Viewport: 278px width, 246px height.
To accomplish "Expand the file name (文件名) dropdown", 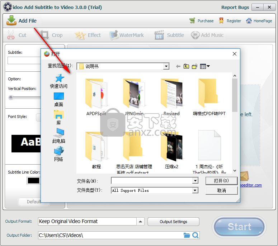I will tap(195, 181).
